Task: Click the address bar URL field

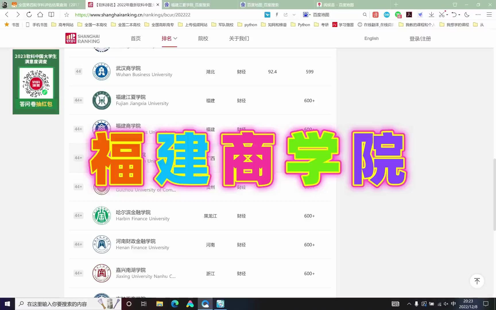Action: pos(166,15)
